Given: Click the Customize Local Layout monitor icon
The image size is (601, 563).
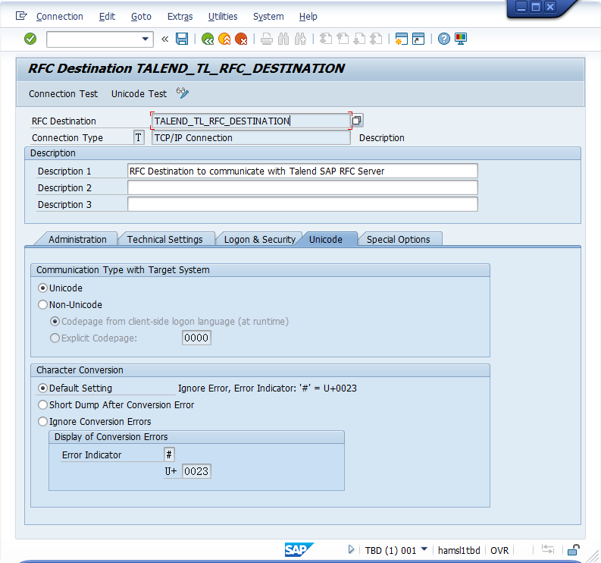Looking at the screenshot, I should pyautogui.click(x=461, y=39).
